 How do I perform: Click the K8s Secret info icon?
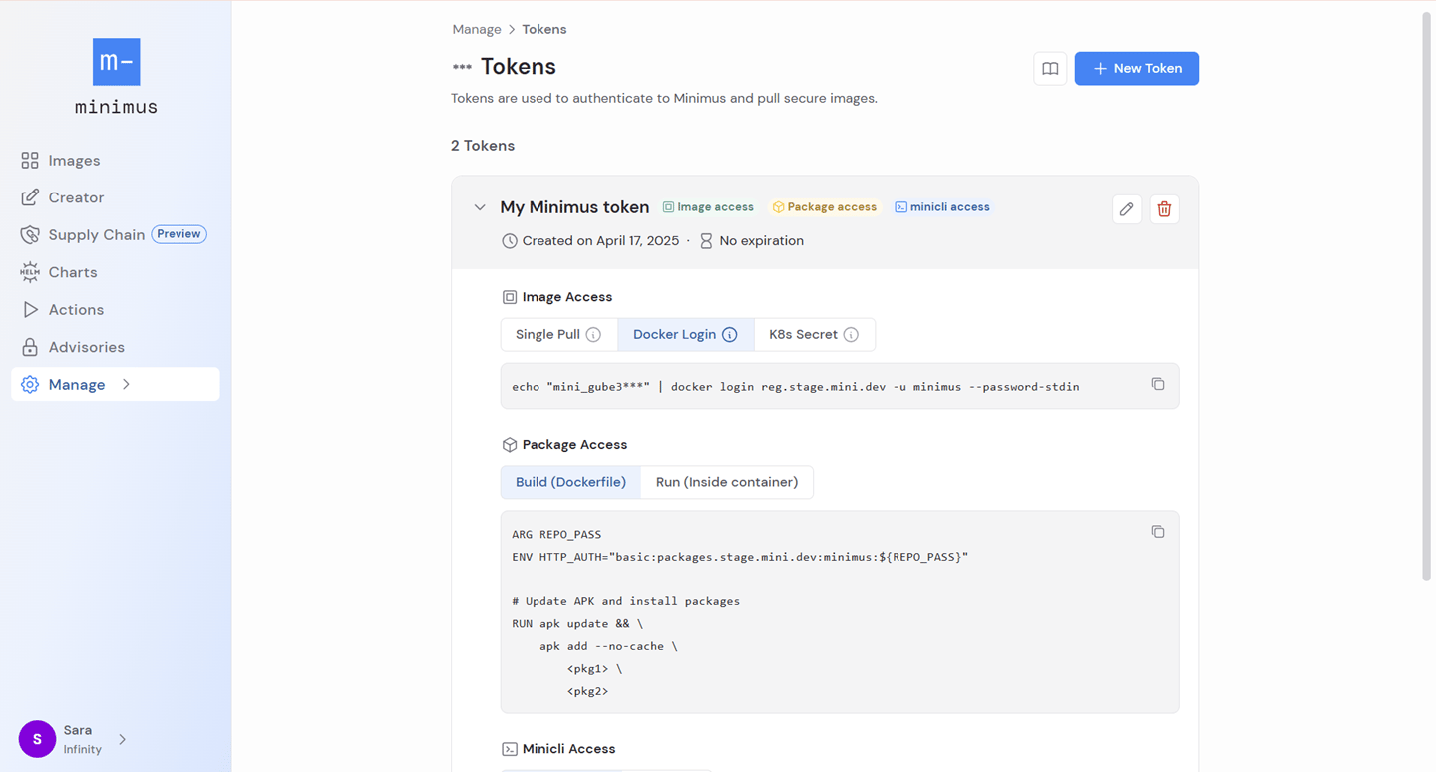point(851,335)
